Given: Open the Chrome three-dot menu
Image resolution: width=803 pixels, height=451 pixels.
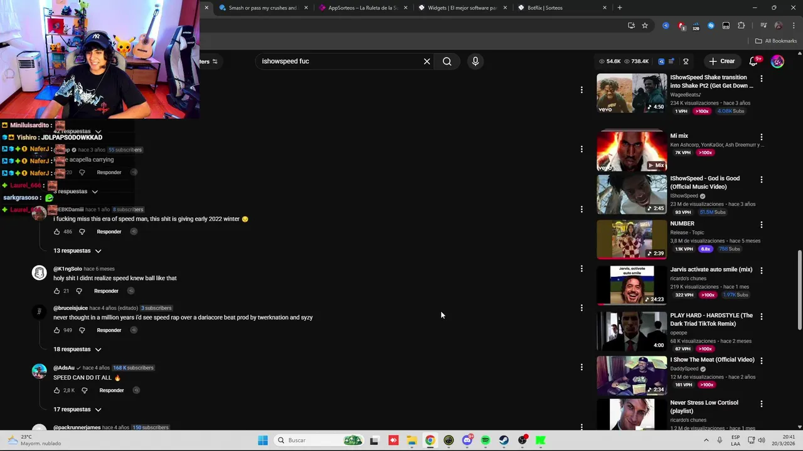Looking at the screenshot, I should pyautogui.click(x=793, y=26).
